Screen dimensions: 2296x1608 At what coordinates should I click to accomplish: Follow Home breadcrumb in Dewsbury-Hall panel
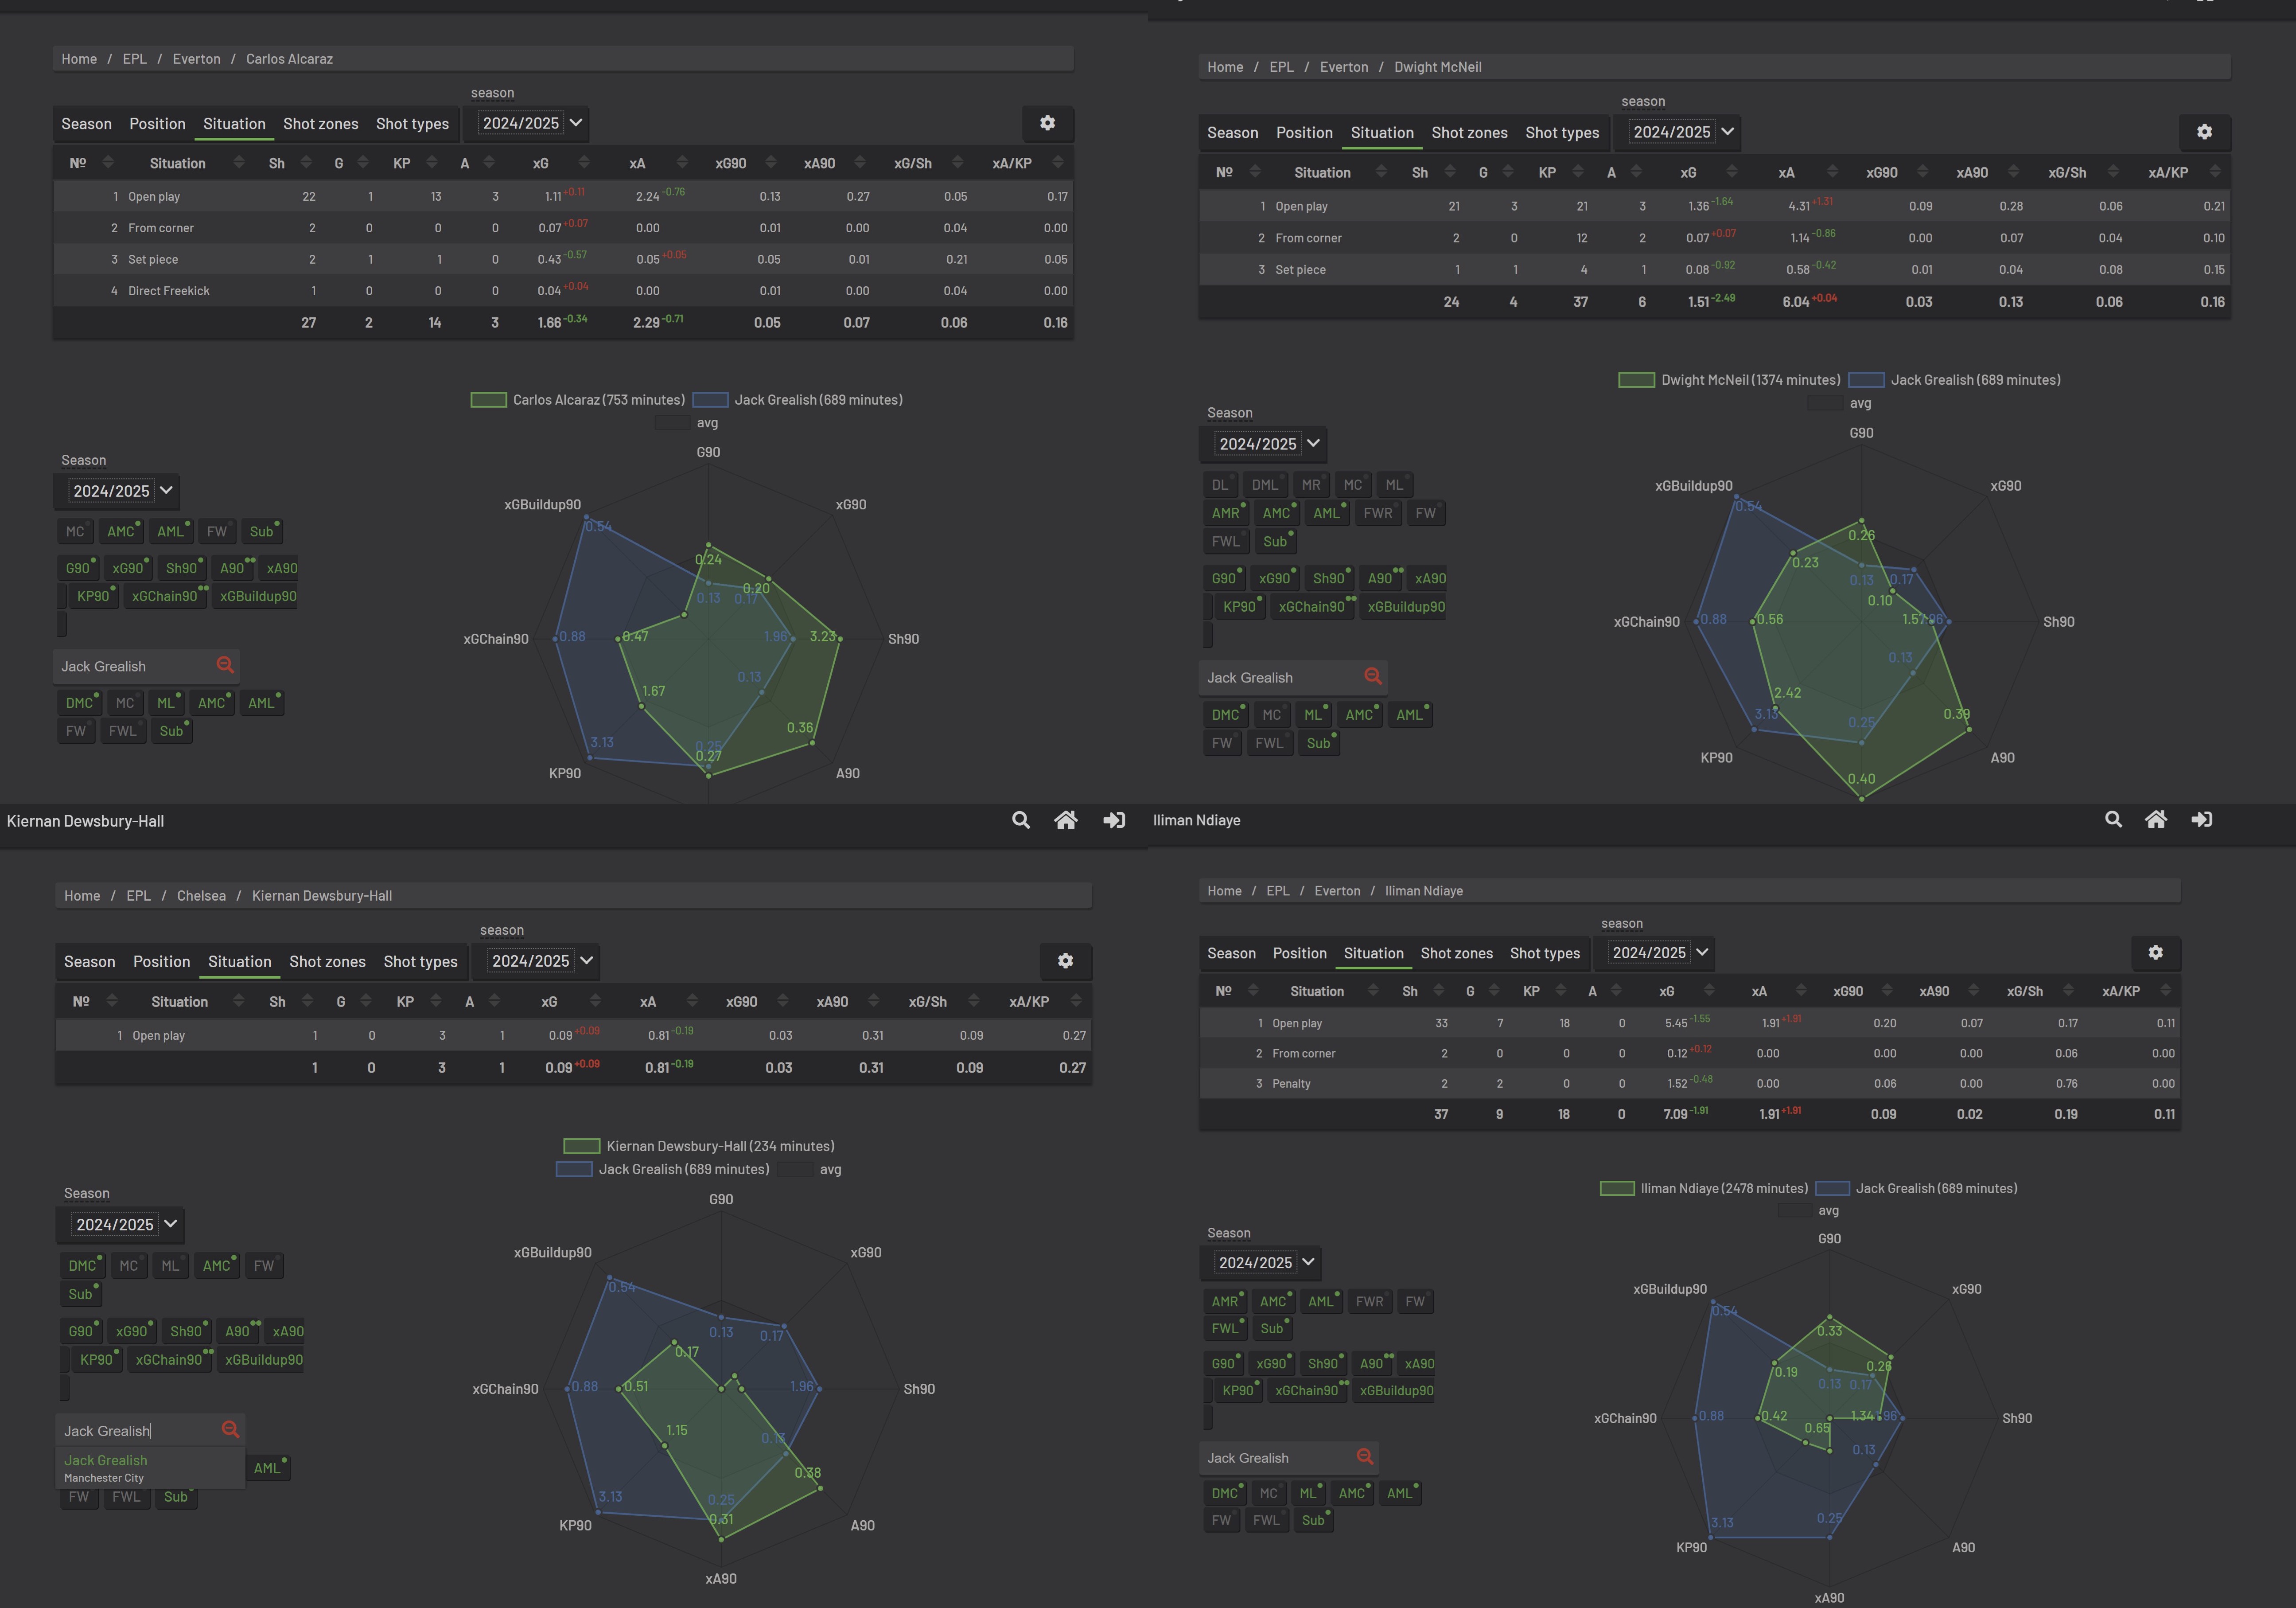click(x=82, y=896)
